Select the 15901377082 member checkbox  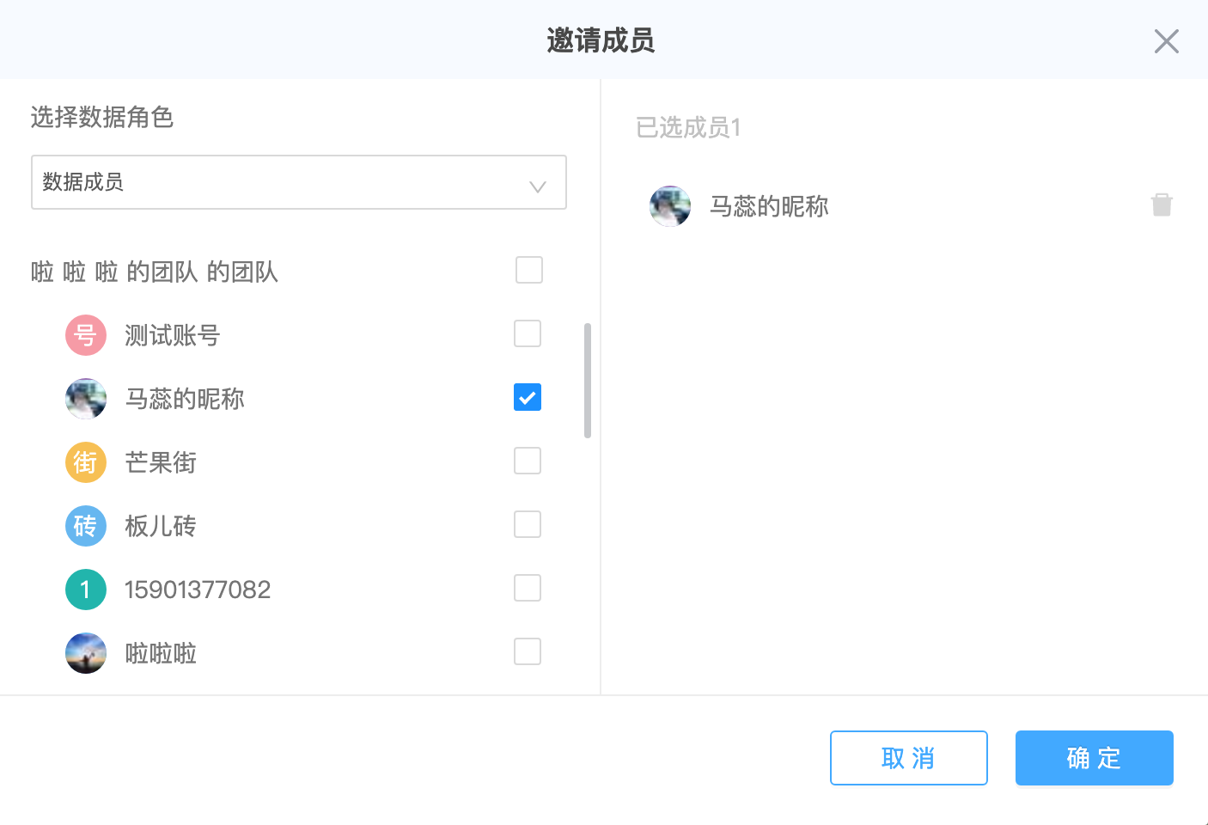pos(528,588)
